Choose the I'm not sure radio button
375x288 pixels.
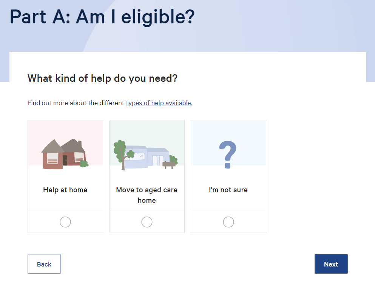click(228, 222)
